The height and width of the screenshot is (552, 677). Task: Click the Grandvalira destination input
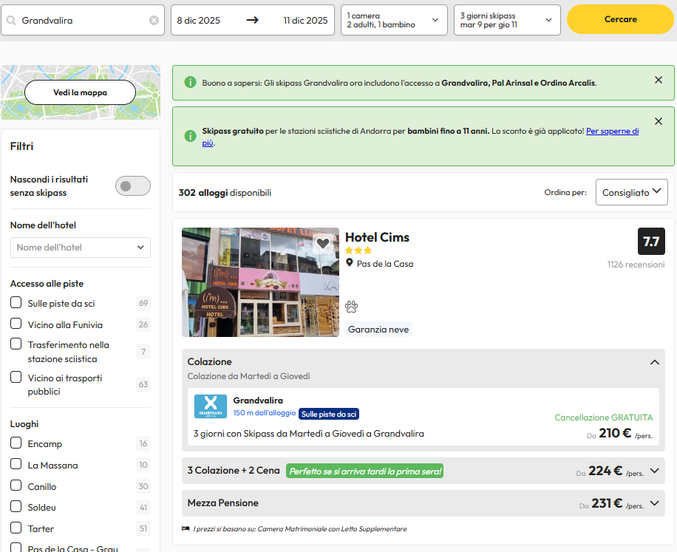pyautogui.click(x=83, y=20)
